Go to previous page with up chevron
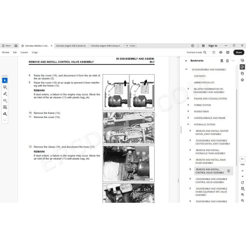This screenshot has height=246, width=246. pyautogui.click(x=242, y=171)
